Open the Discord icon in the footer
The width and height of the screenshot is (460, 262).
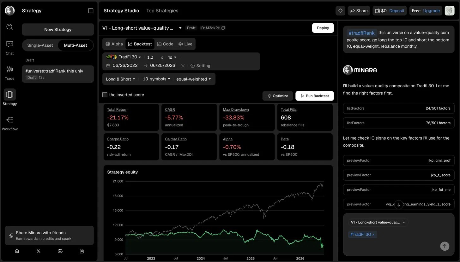click(x=60, y=251)
